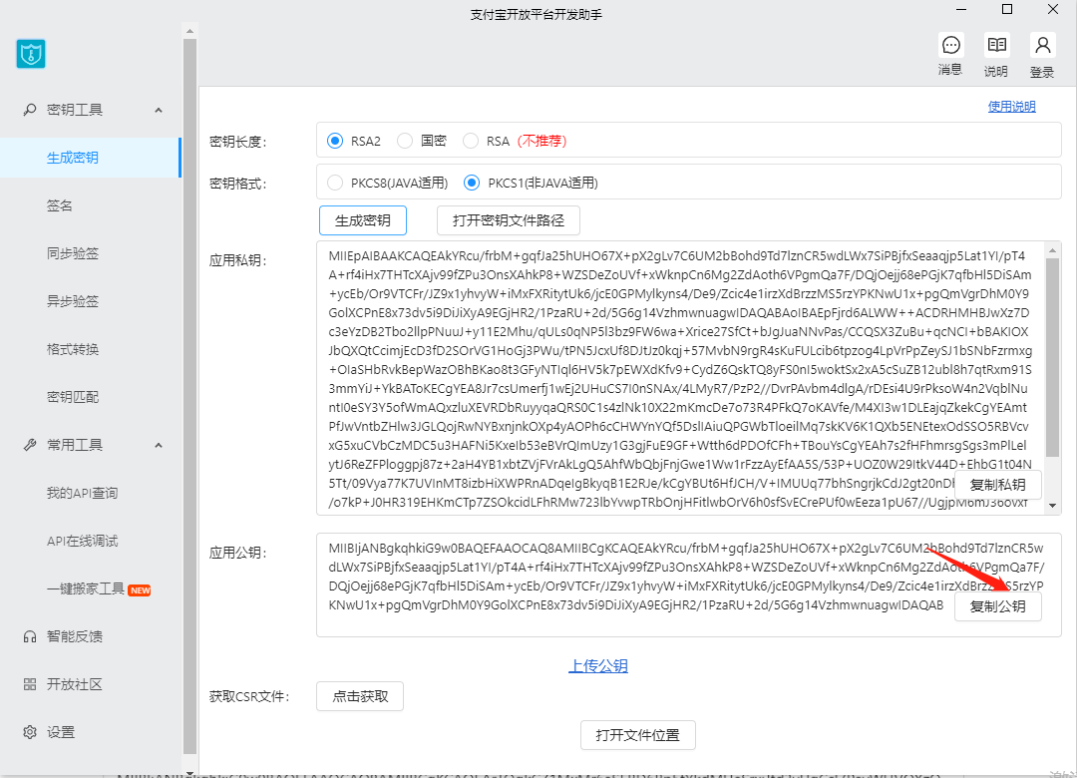Click the sidebar scrollbar up arrow
Image resolution: width=1077 pixels, height=778 pixels.
(189, 31)
